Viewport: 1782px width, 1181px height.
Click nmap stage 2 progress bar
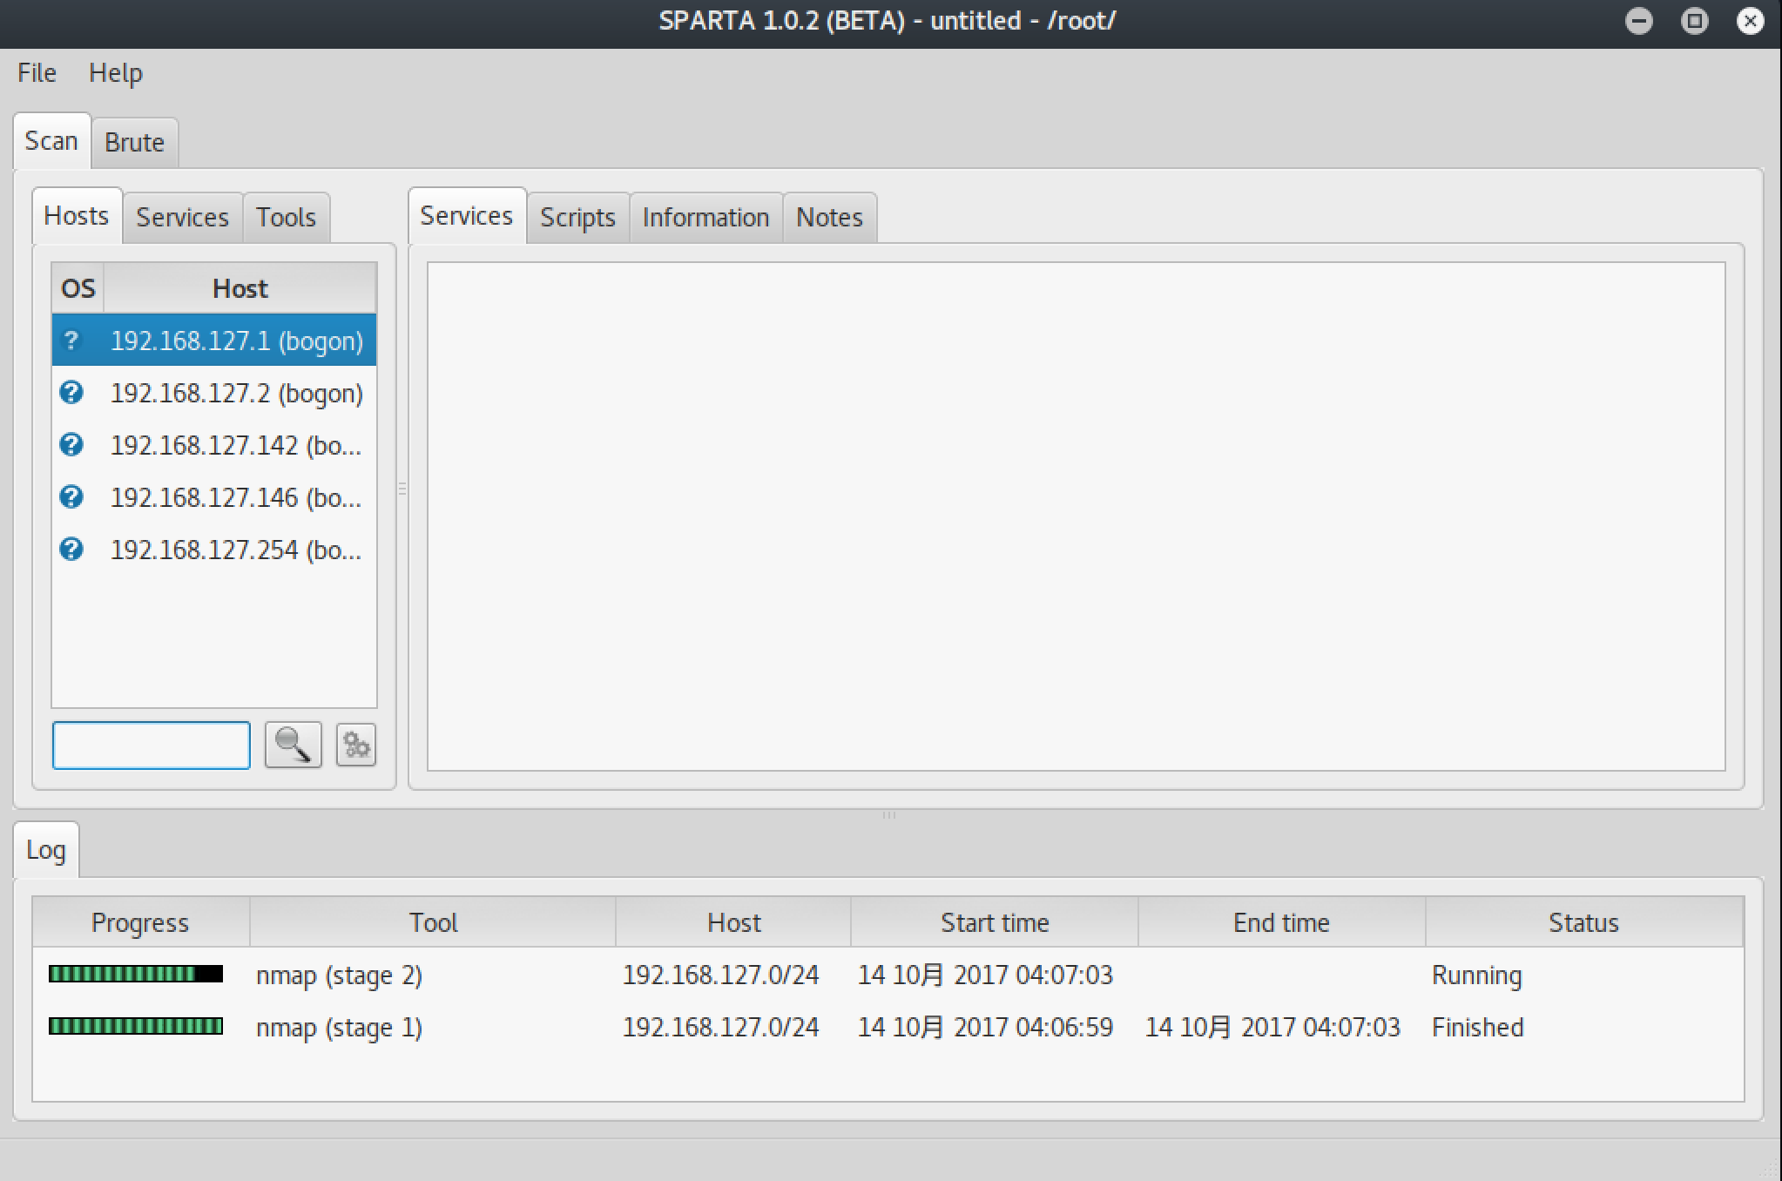[136, 974]
